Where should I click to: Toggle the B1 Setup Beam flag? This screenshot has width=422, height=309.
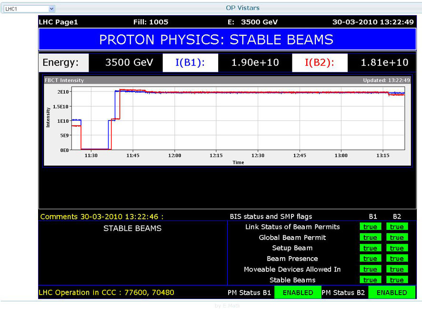coord(370,248)
